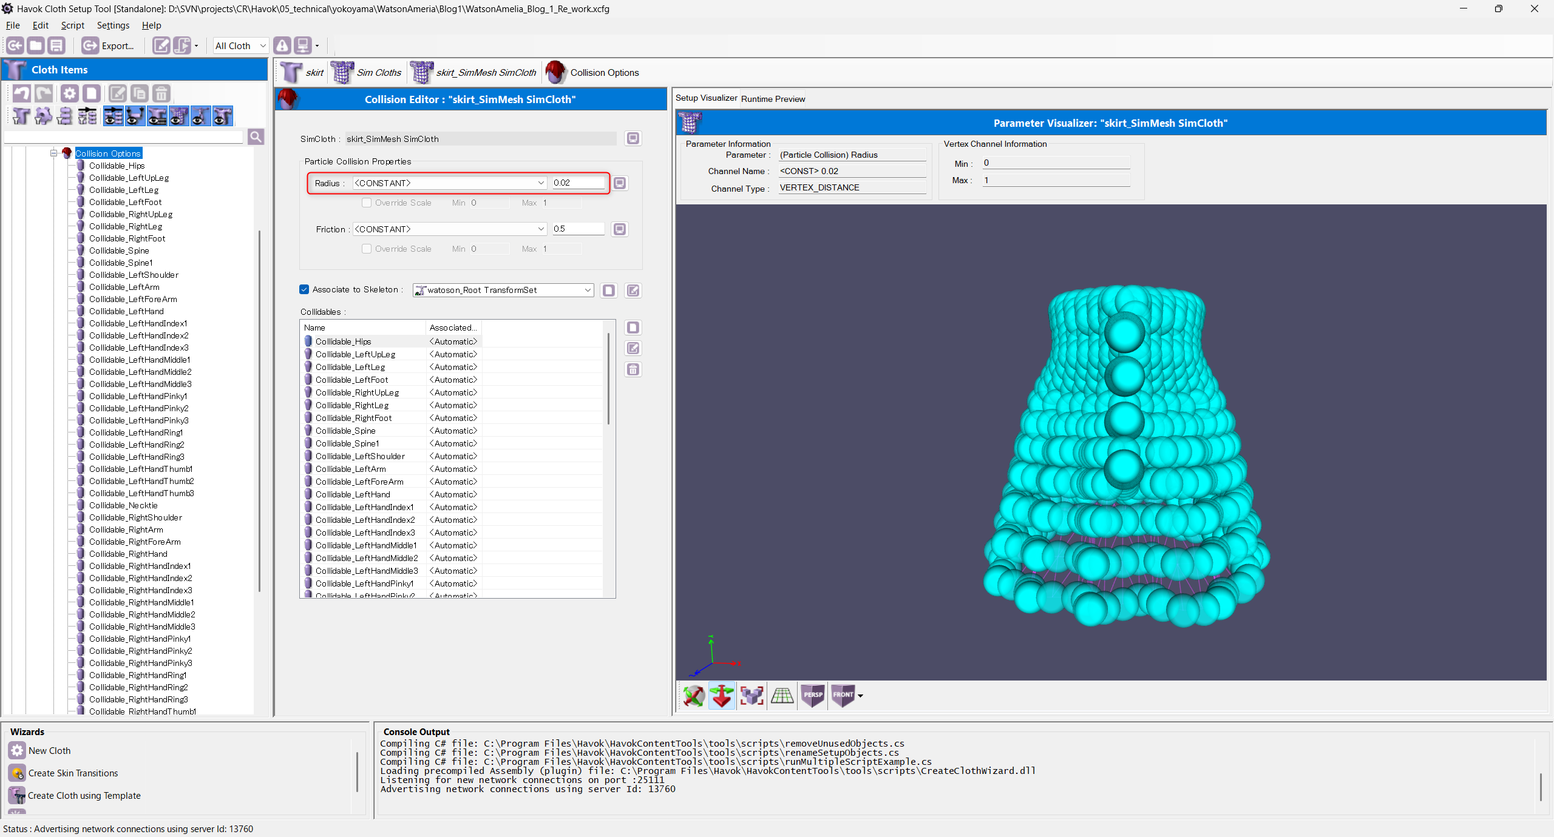Check Override Scale under Radius

tap(367, 203)
